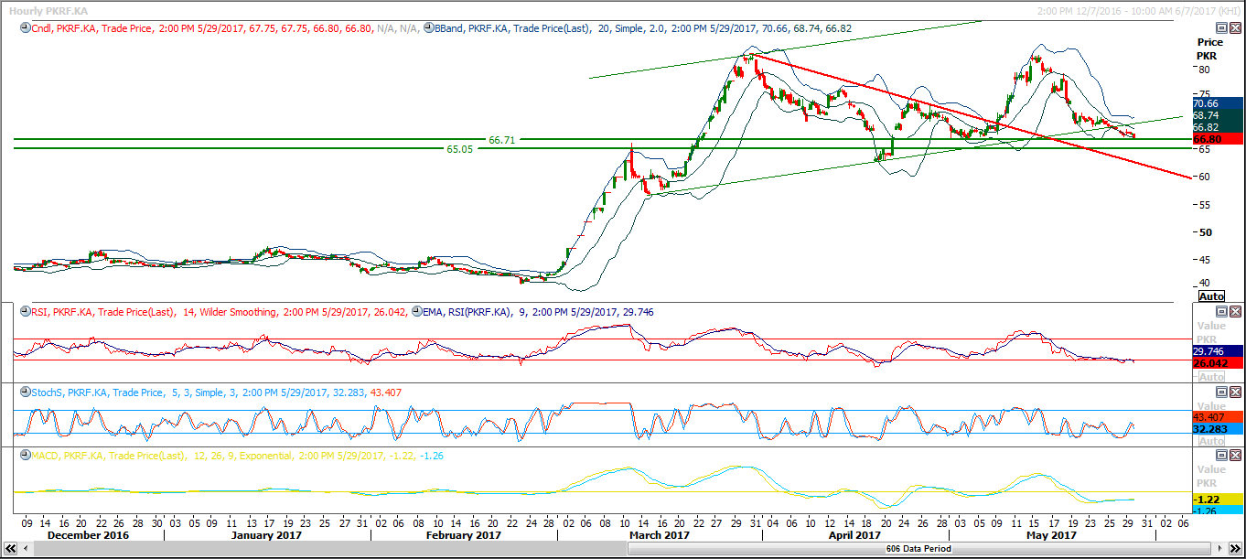Click the left scroll arrow of timeline
The width and height of the screenshot is (1246, 559).
(x=24, y=549)
